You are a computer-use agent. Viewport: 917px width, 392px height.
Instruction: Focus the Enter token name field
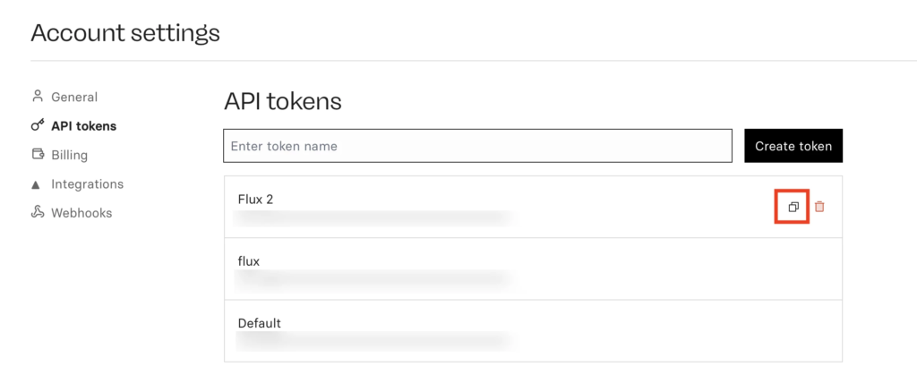coord(477,146)
